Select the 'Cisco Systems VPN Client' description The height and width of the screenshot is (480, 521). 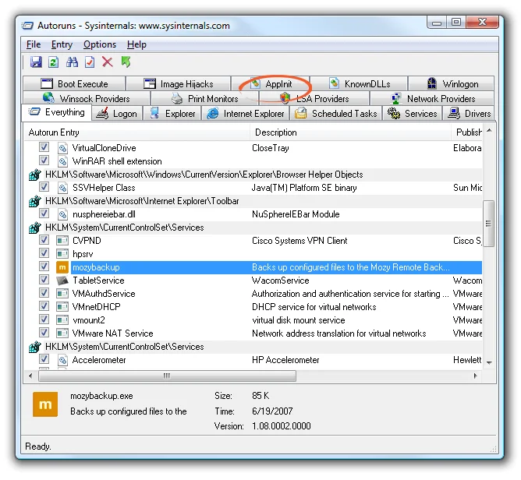tap(299, 241)
